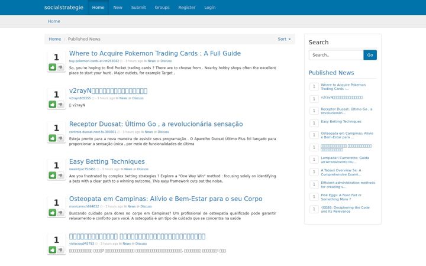The image size is (426, 266).
Task: Click News category under Pokemon post
Action: tap(151, 61)
